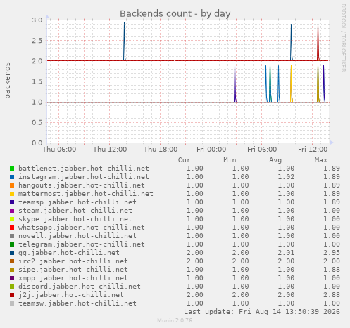Click the gg Avg value 2.01

tap(286, 253)
